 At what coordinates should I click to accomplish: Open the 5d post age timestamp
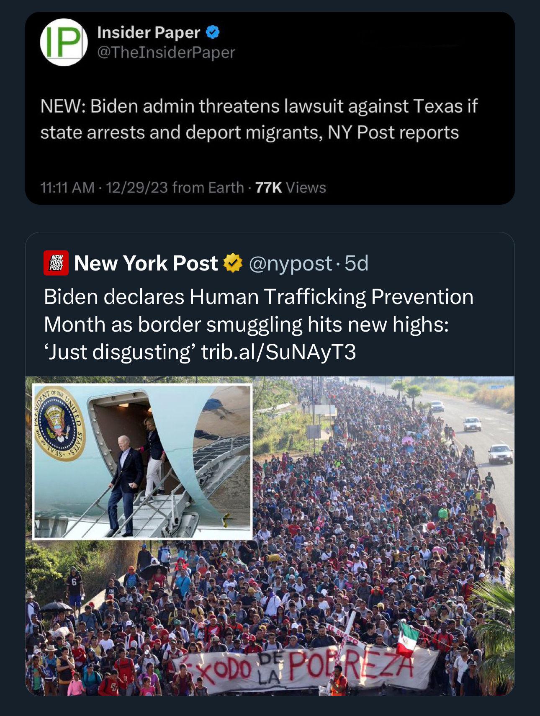point(356,263)
